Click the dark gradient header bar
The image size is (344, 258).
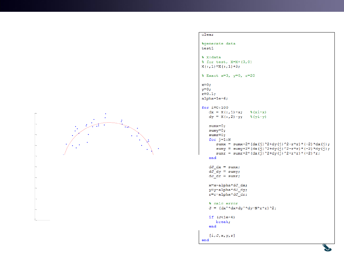(172, 6)
